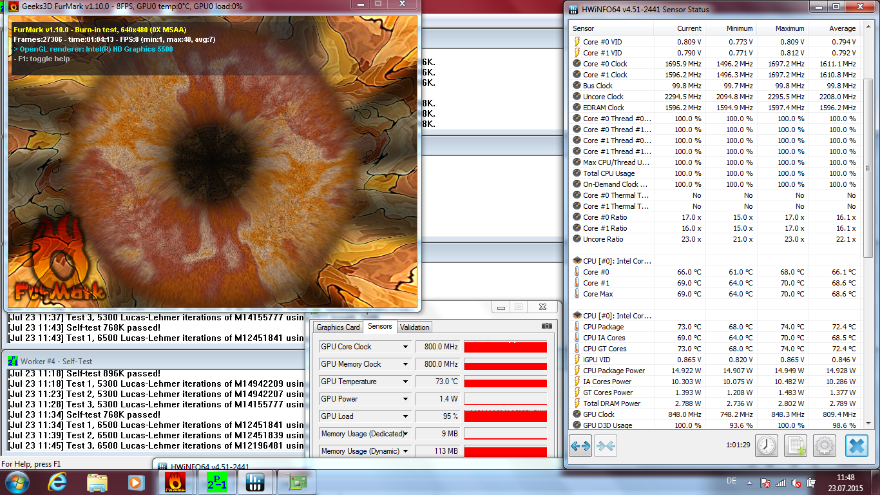880x495 pixels.
Task: Open HWiNFO sensor settings gear icon
Action: (x=825, y=445)
